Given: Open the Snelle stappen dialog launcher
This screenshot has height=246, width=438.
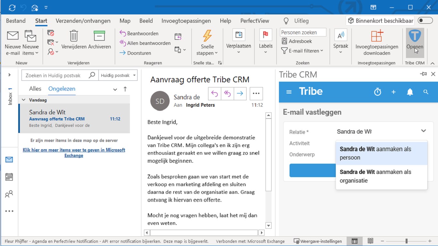Looking at the screenshot, I should (220, 63).
